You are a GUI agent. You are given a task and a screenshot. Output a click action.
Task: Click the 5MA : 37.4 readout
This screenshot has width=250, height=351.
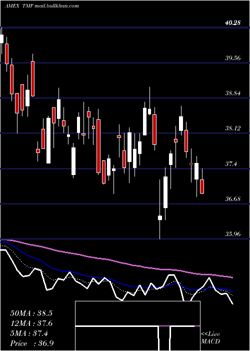29,333
